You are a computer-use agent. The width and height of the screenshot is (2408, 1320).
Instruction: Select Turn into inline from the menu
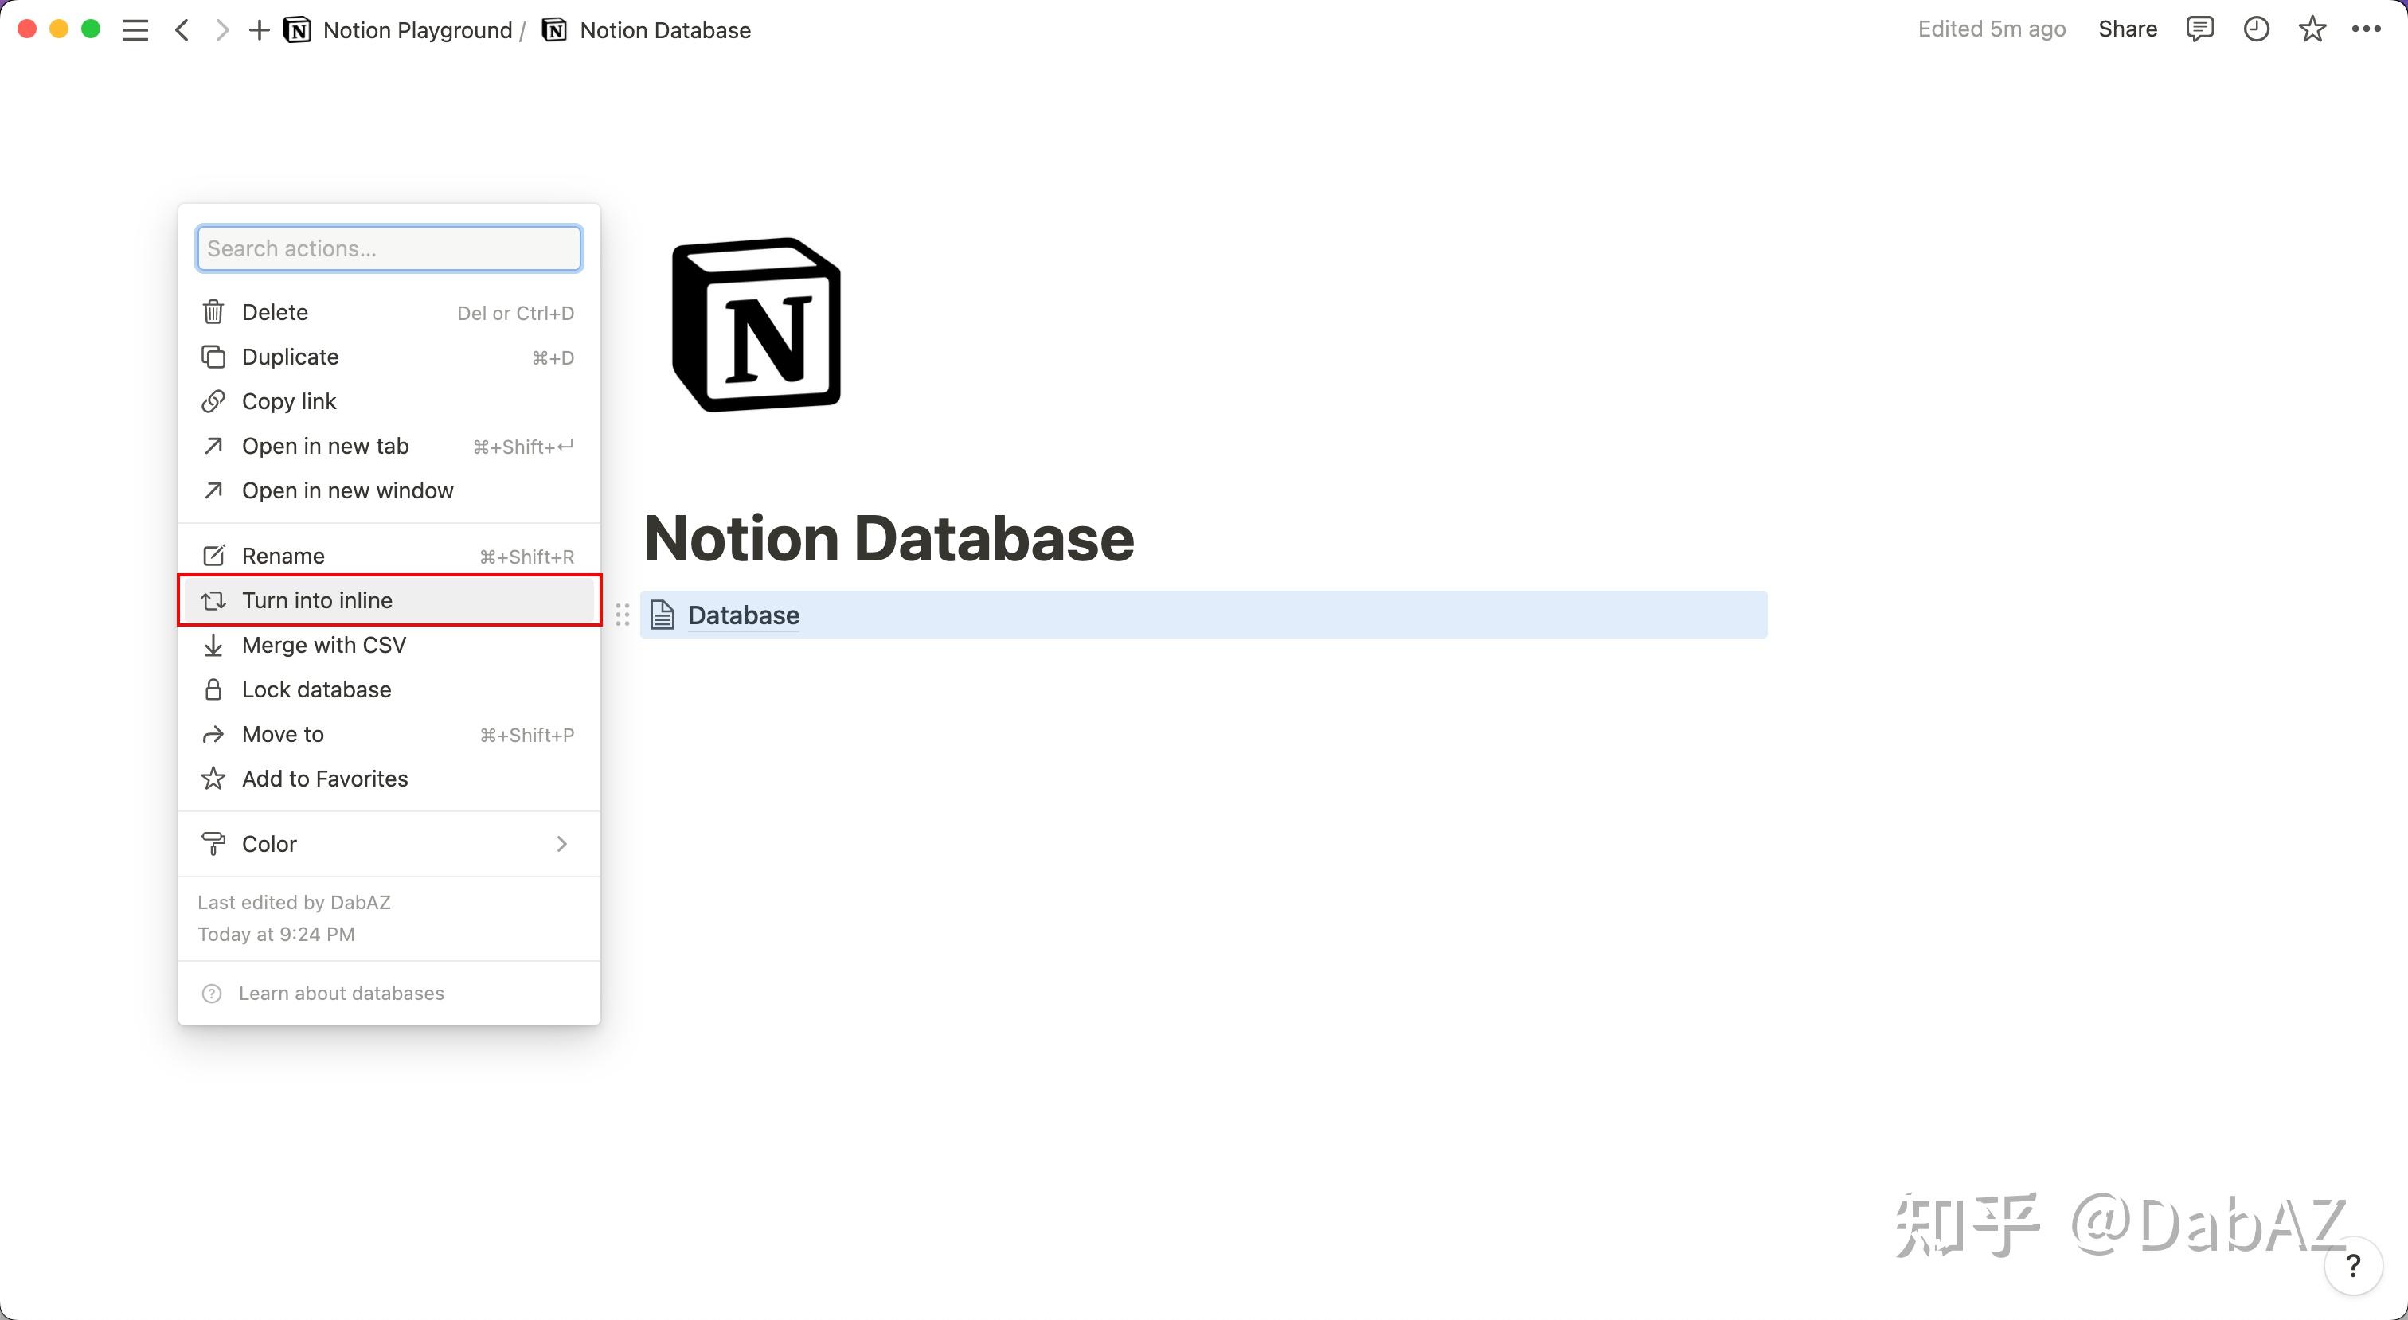pyautogui.click(x=317, y=600)
